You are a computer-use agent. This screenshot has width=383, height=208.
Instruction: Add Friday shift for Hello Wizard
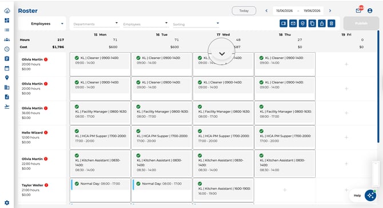click(346, 138)
